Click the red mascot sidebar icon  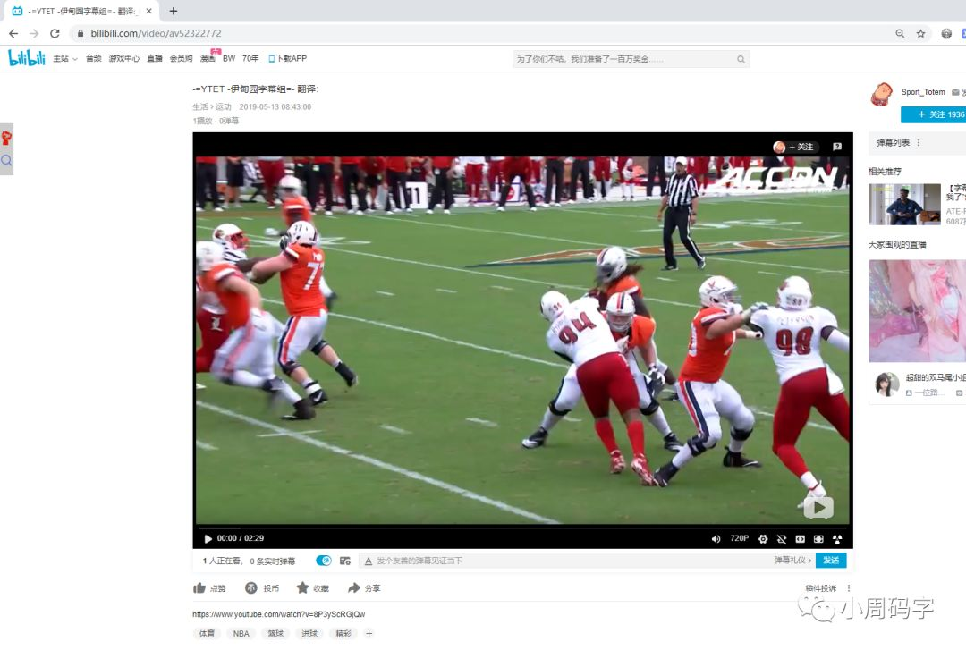point(7,138)
